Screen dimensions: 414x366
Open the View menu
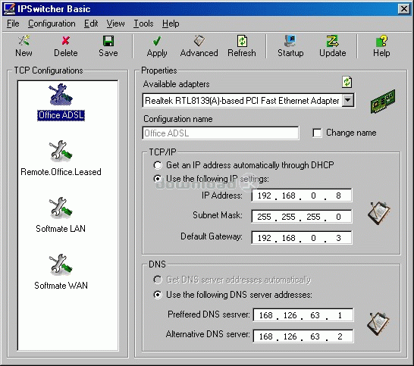[x=116, y=23]
